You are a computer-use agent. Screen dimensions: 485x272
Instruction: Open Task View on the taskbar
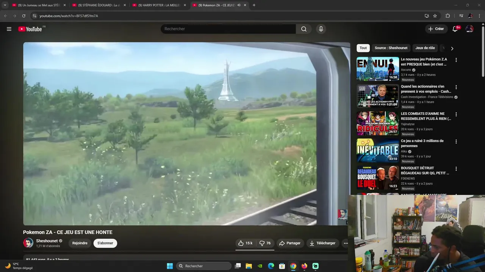coord(238,266)
